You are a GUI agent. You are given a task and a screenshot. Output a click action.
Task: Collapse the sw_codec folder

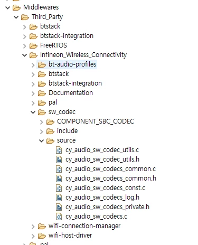tap(33, 112)
